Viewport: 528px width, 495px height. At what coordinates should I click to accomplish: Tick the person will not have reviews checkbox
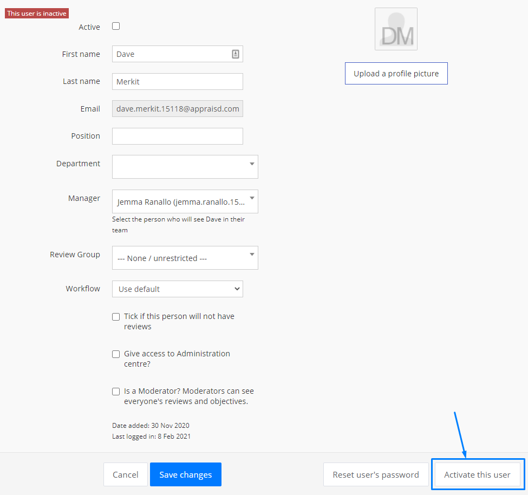[116, 317]
